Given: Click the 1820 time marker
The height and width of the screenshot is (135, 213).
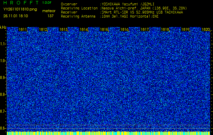Looking at the screenshot, I should click(206, 29).
